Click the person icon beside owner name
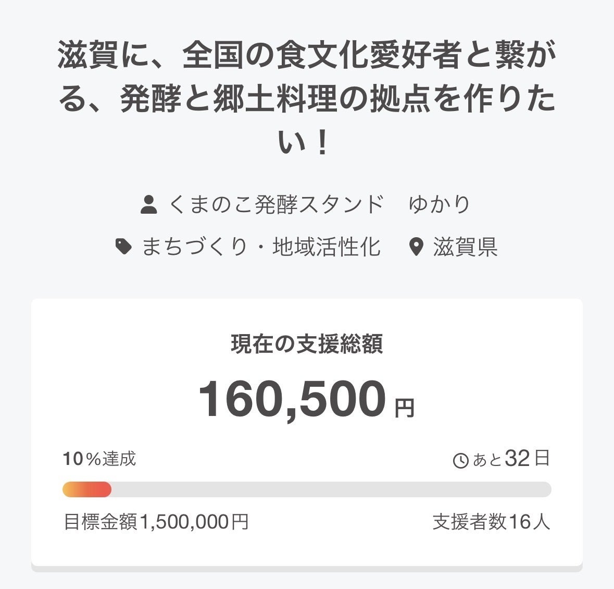614x589 pixels. point(149,204)
